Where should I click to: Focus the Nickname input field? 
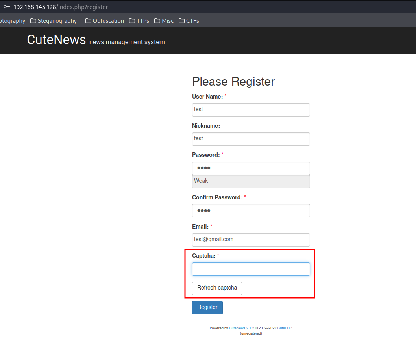coord(251,139)
